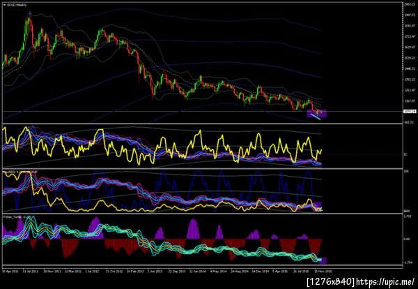Click the 20 Nov 2011 date on time axis

click(x=52, y=271)
